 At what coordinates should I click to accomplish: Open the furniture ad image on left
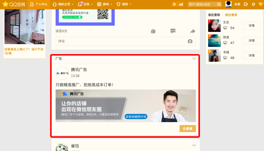click(x=25, y=27)
